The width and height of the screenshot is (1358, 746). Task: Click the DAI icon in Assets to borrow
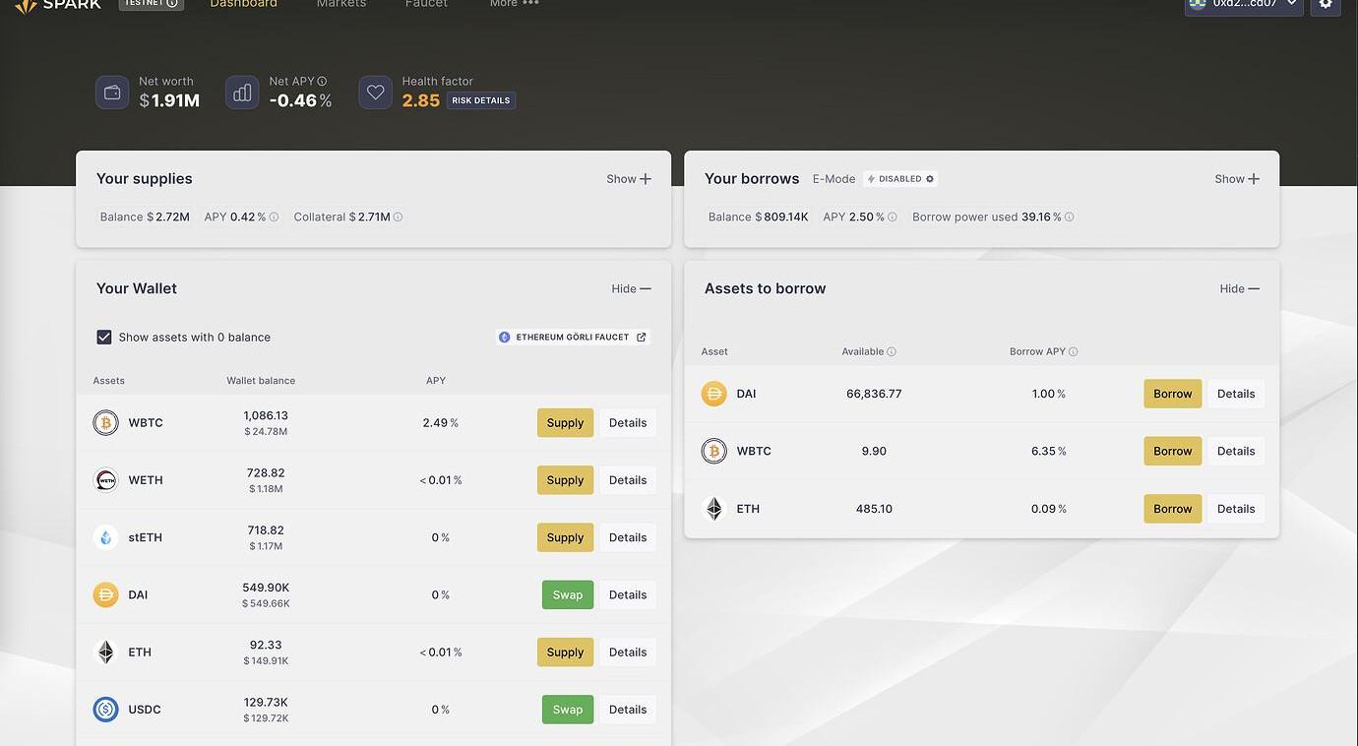tap(713, 394)
